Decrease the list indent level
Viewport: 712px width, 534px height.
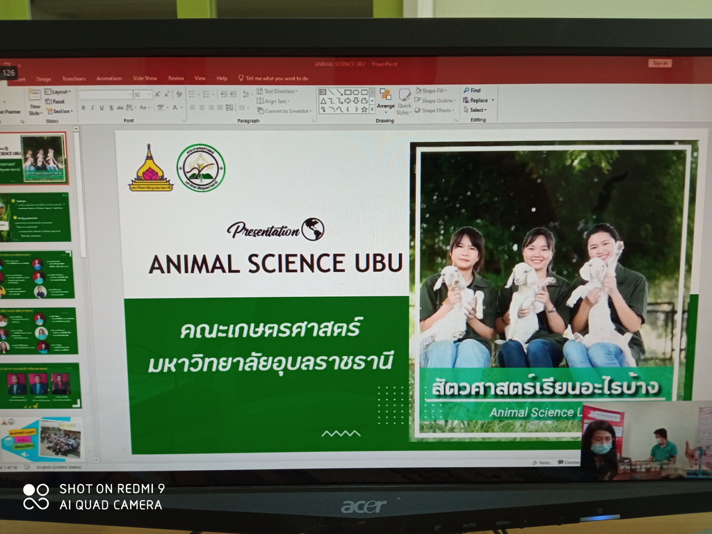click(x=223, y=95)
